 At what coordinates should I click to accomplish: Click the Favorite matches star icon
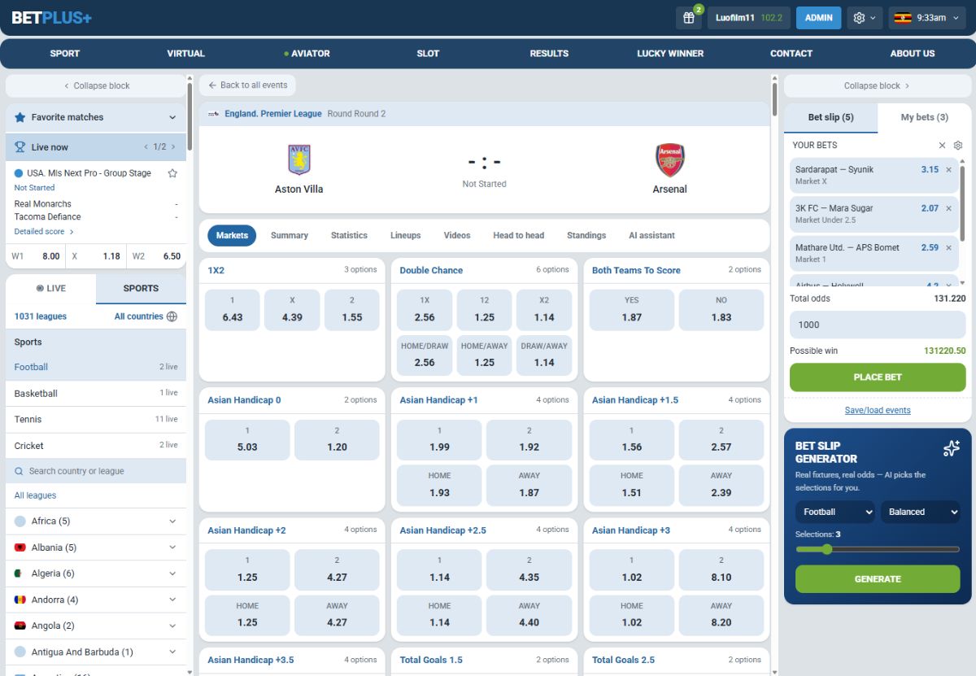(x=20, y=117)
